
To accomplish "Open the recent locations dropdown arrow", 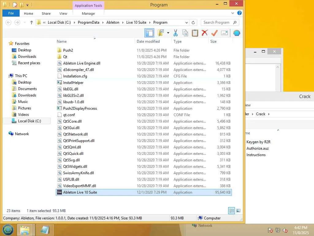I will [25, 22].
